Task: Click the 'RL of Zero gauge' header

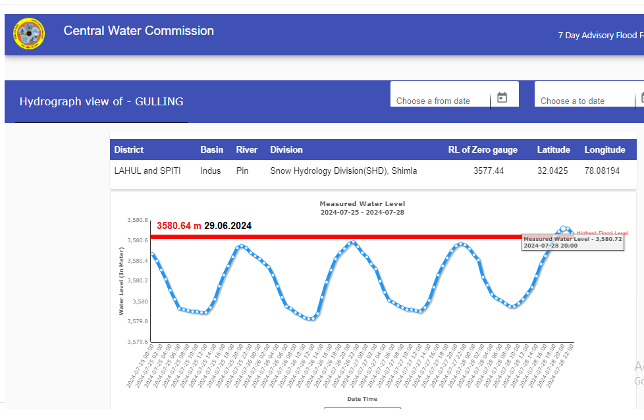Action: point(483,149)
